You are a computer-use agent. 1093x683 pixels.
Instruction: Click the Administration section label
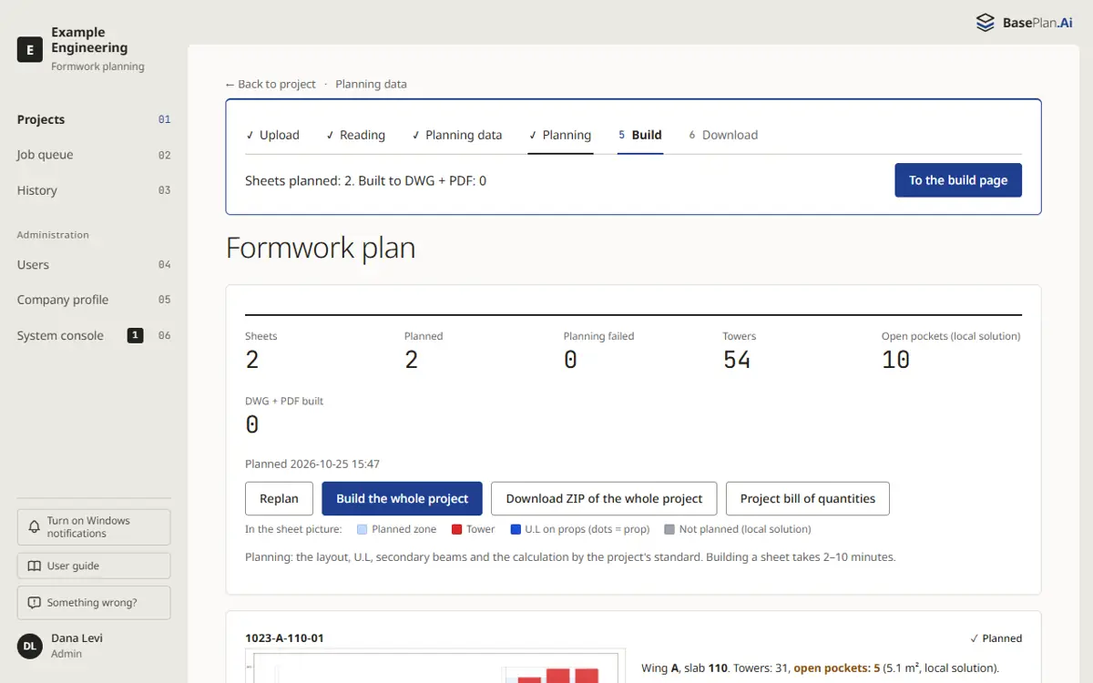(x=53, y=235)
